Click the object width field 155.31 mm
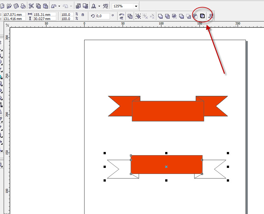The height and width of the screenshot is (214, 264). (44, 14)
